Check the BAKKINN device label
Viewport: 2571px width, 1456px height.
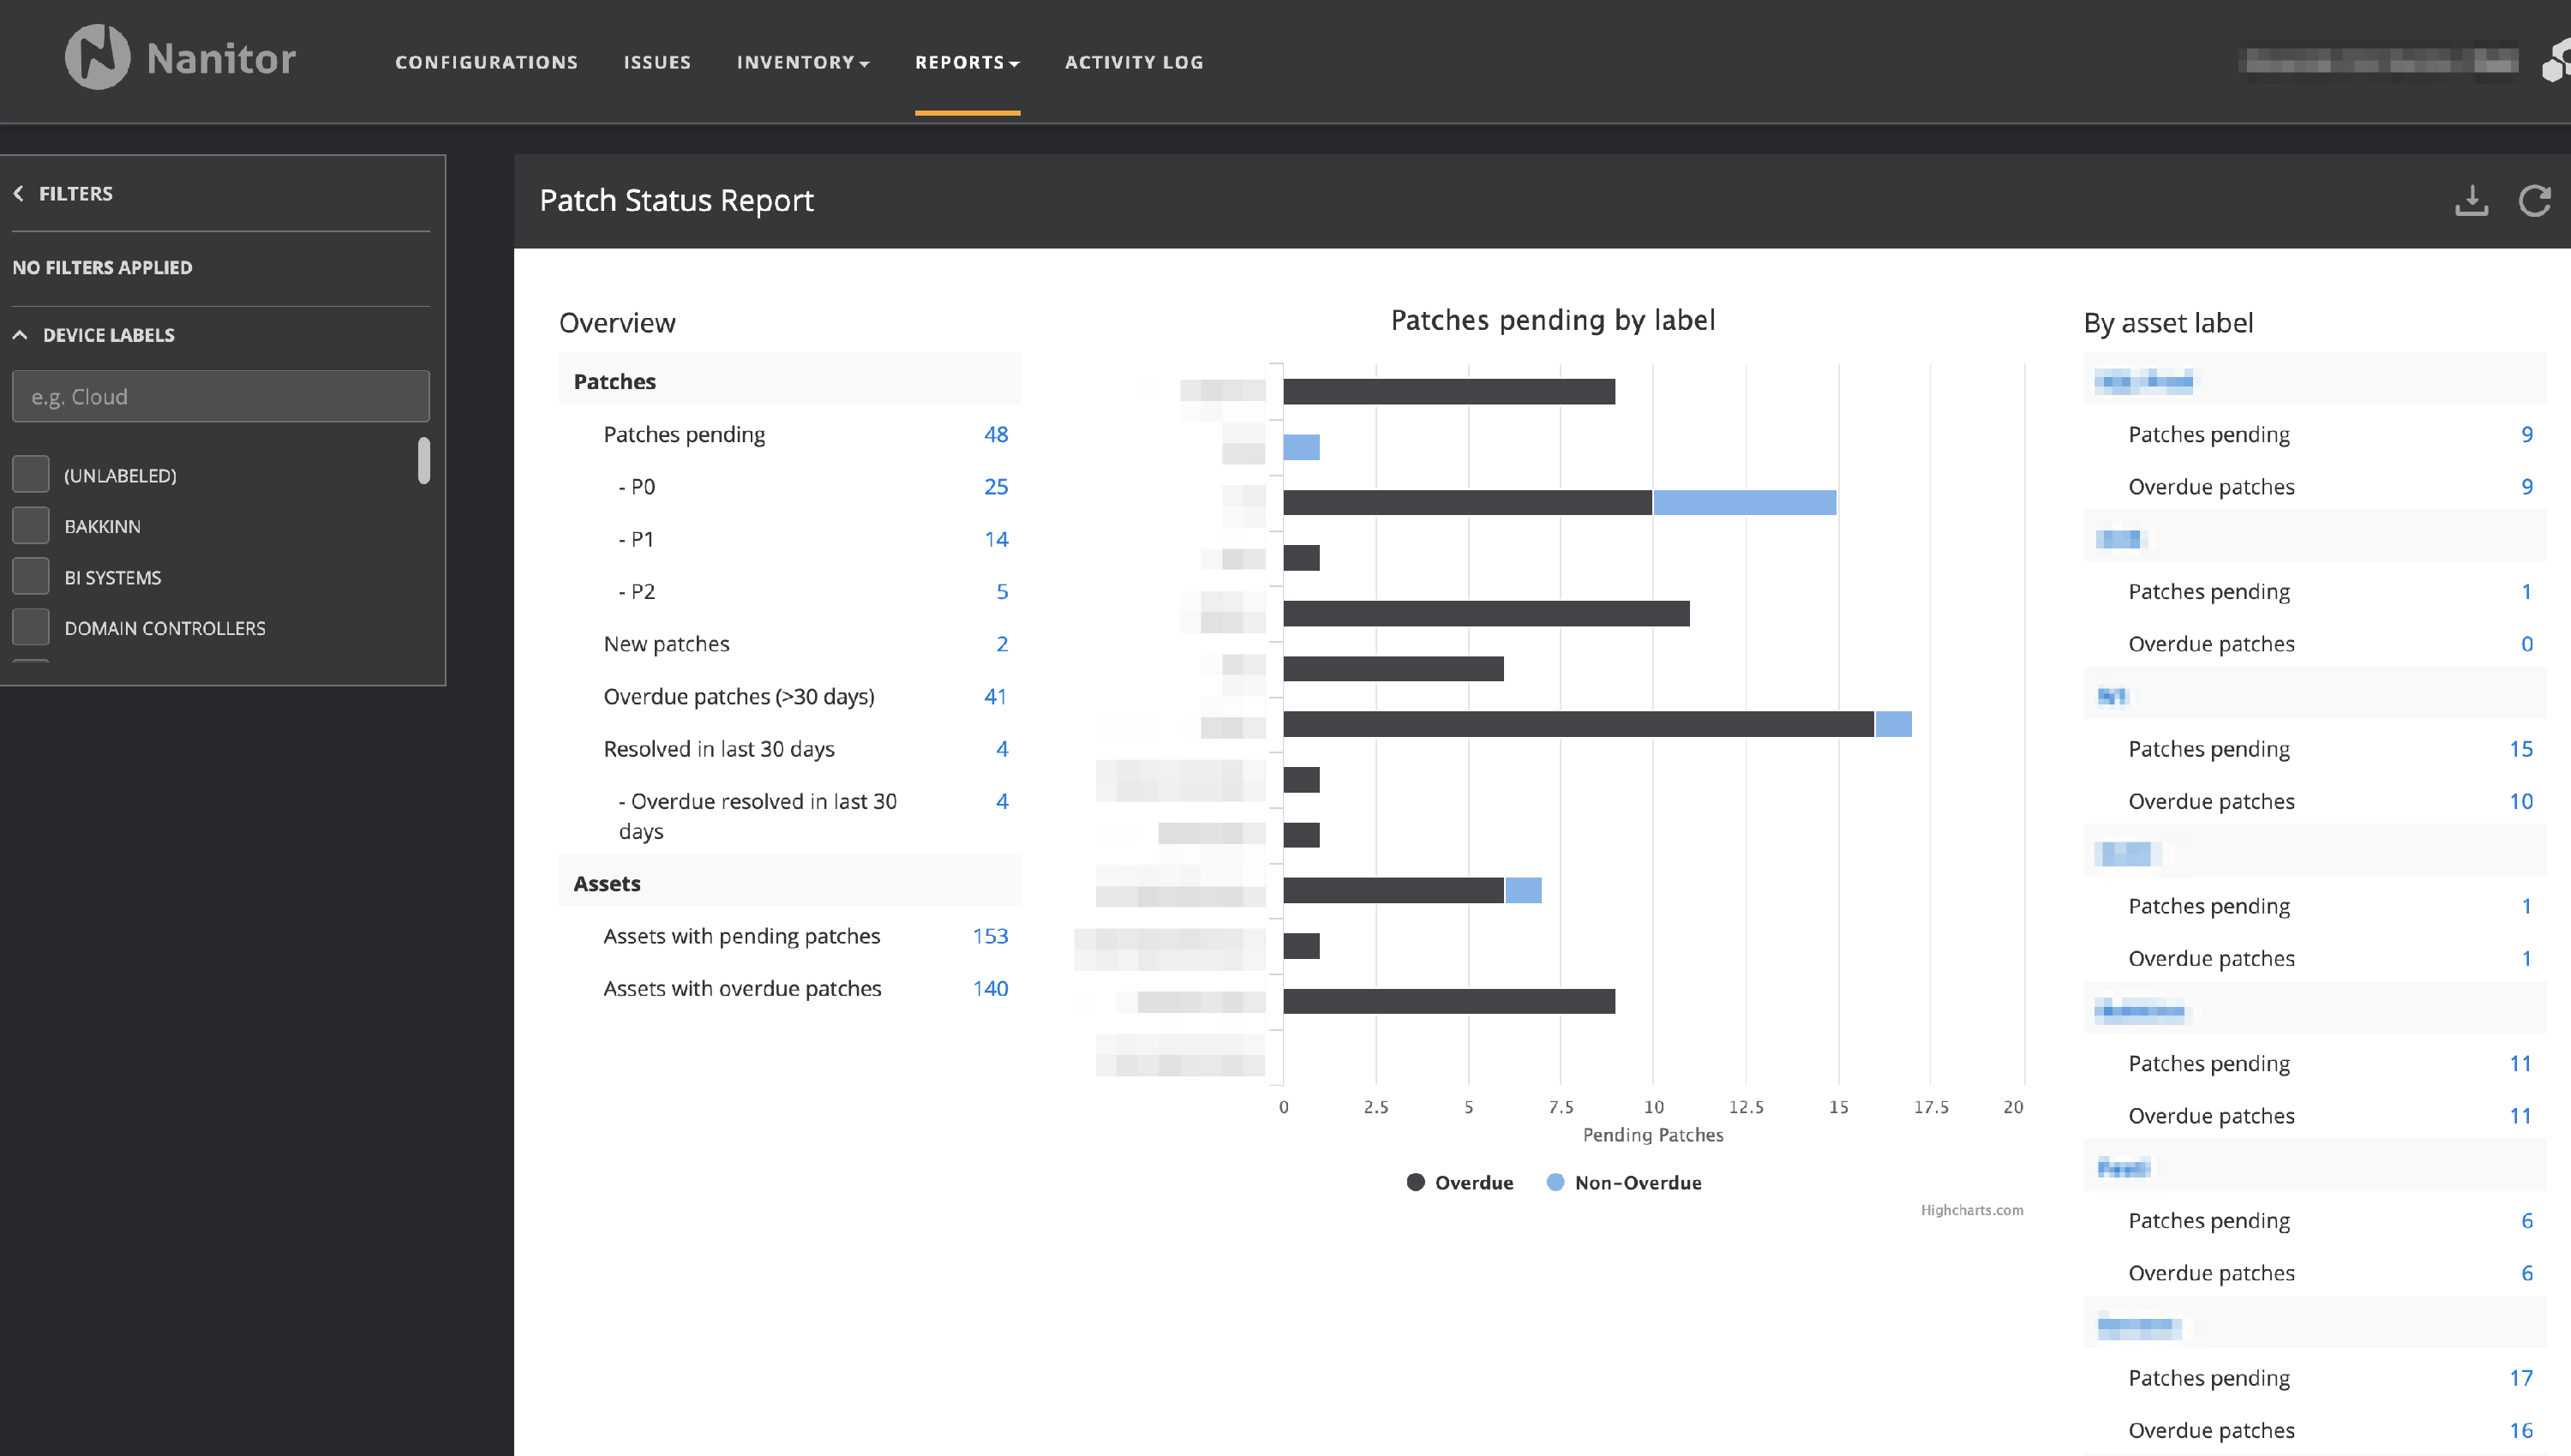click(31, 526)
